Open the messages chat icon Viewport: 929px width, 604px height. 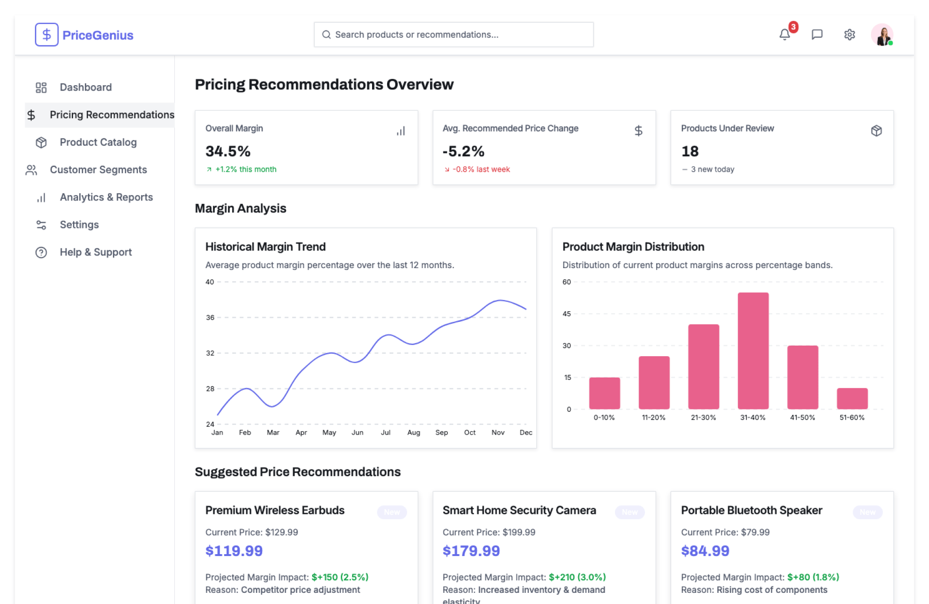(x=817, y=34)
